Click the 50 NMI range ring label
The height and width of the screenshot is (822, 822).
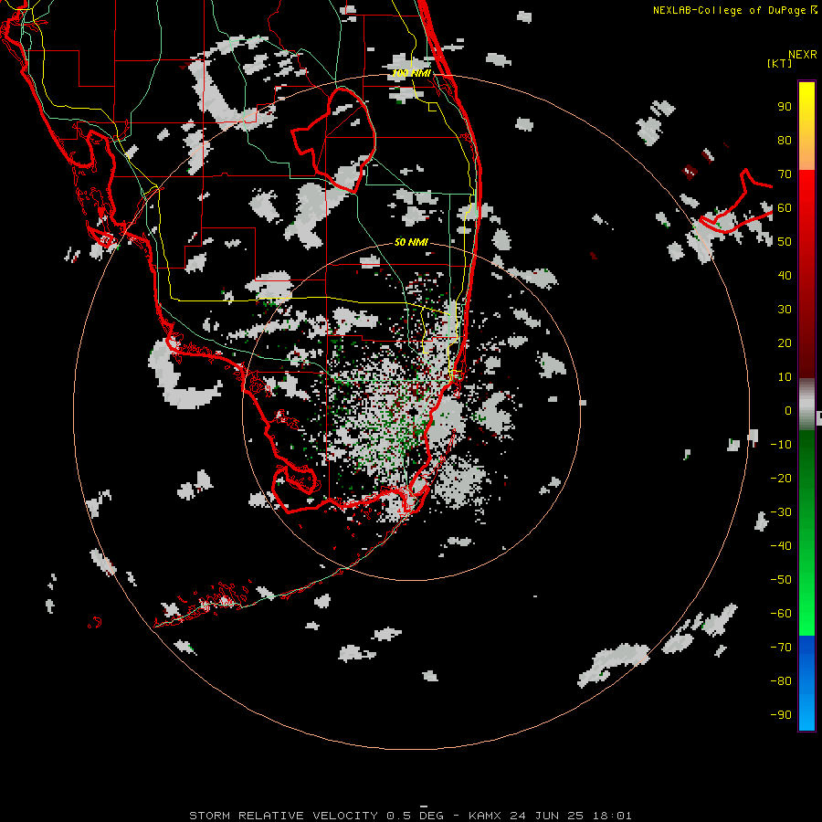pyautogui.click(x=411, y=242)
